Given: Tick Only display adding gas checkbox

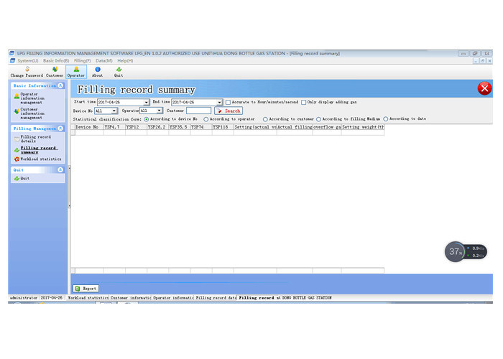Looking at the screenshot, I should [304, 102].
